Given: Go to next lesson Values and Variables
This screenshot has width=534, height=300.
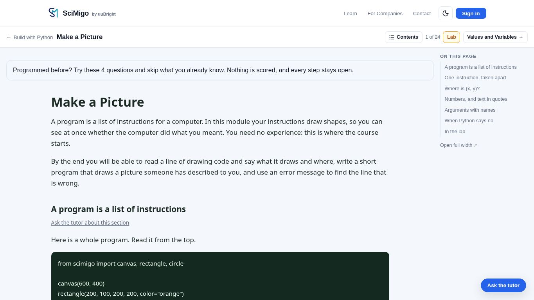Looking at the screenshot, I should pyautogui.click(x=495, y=37).
